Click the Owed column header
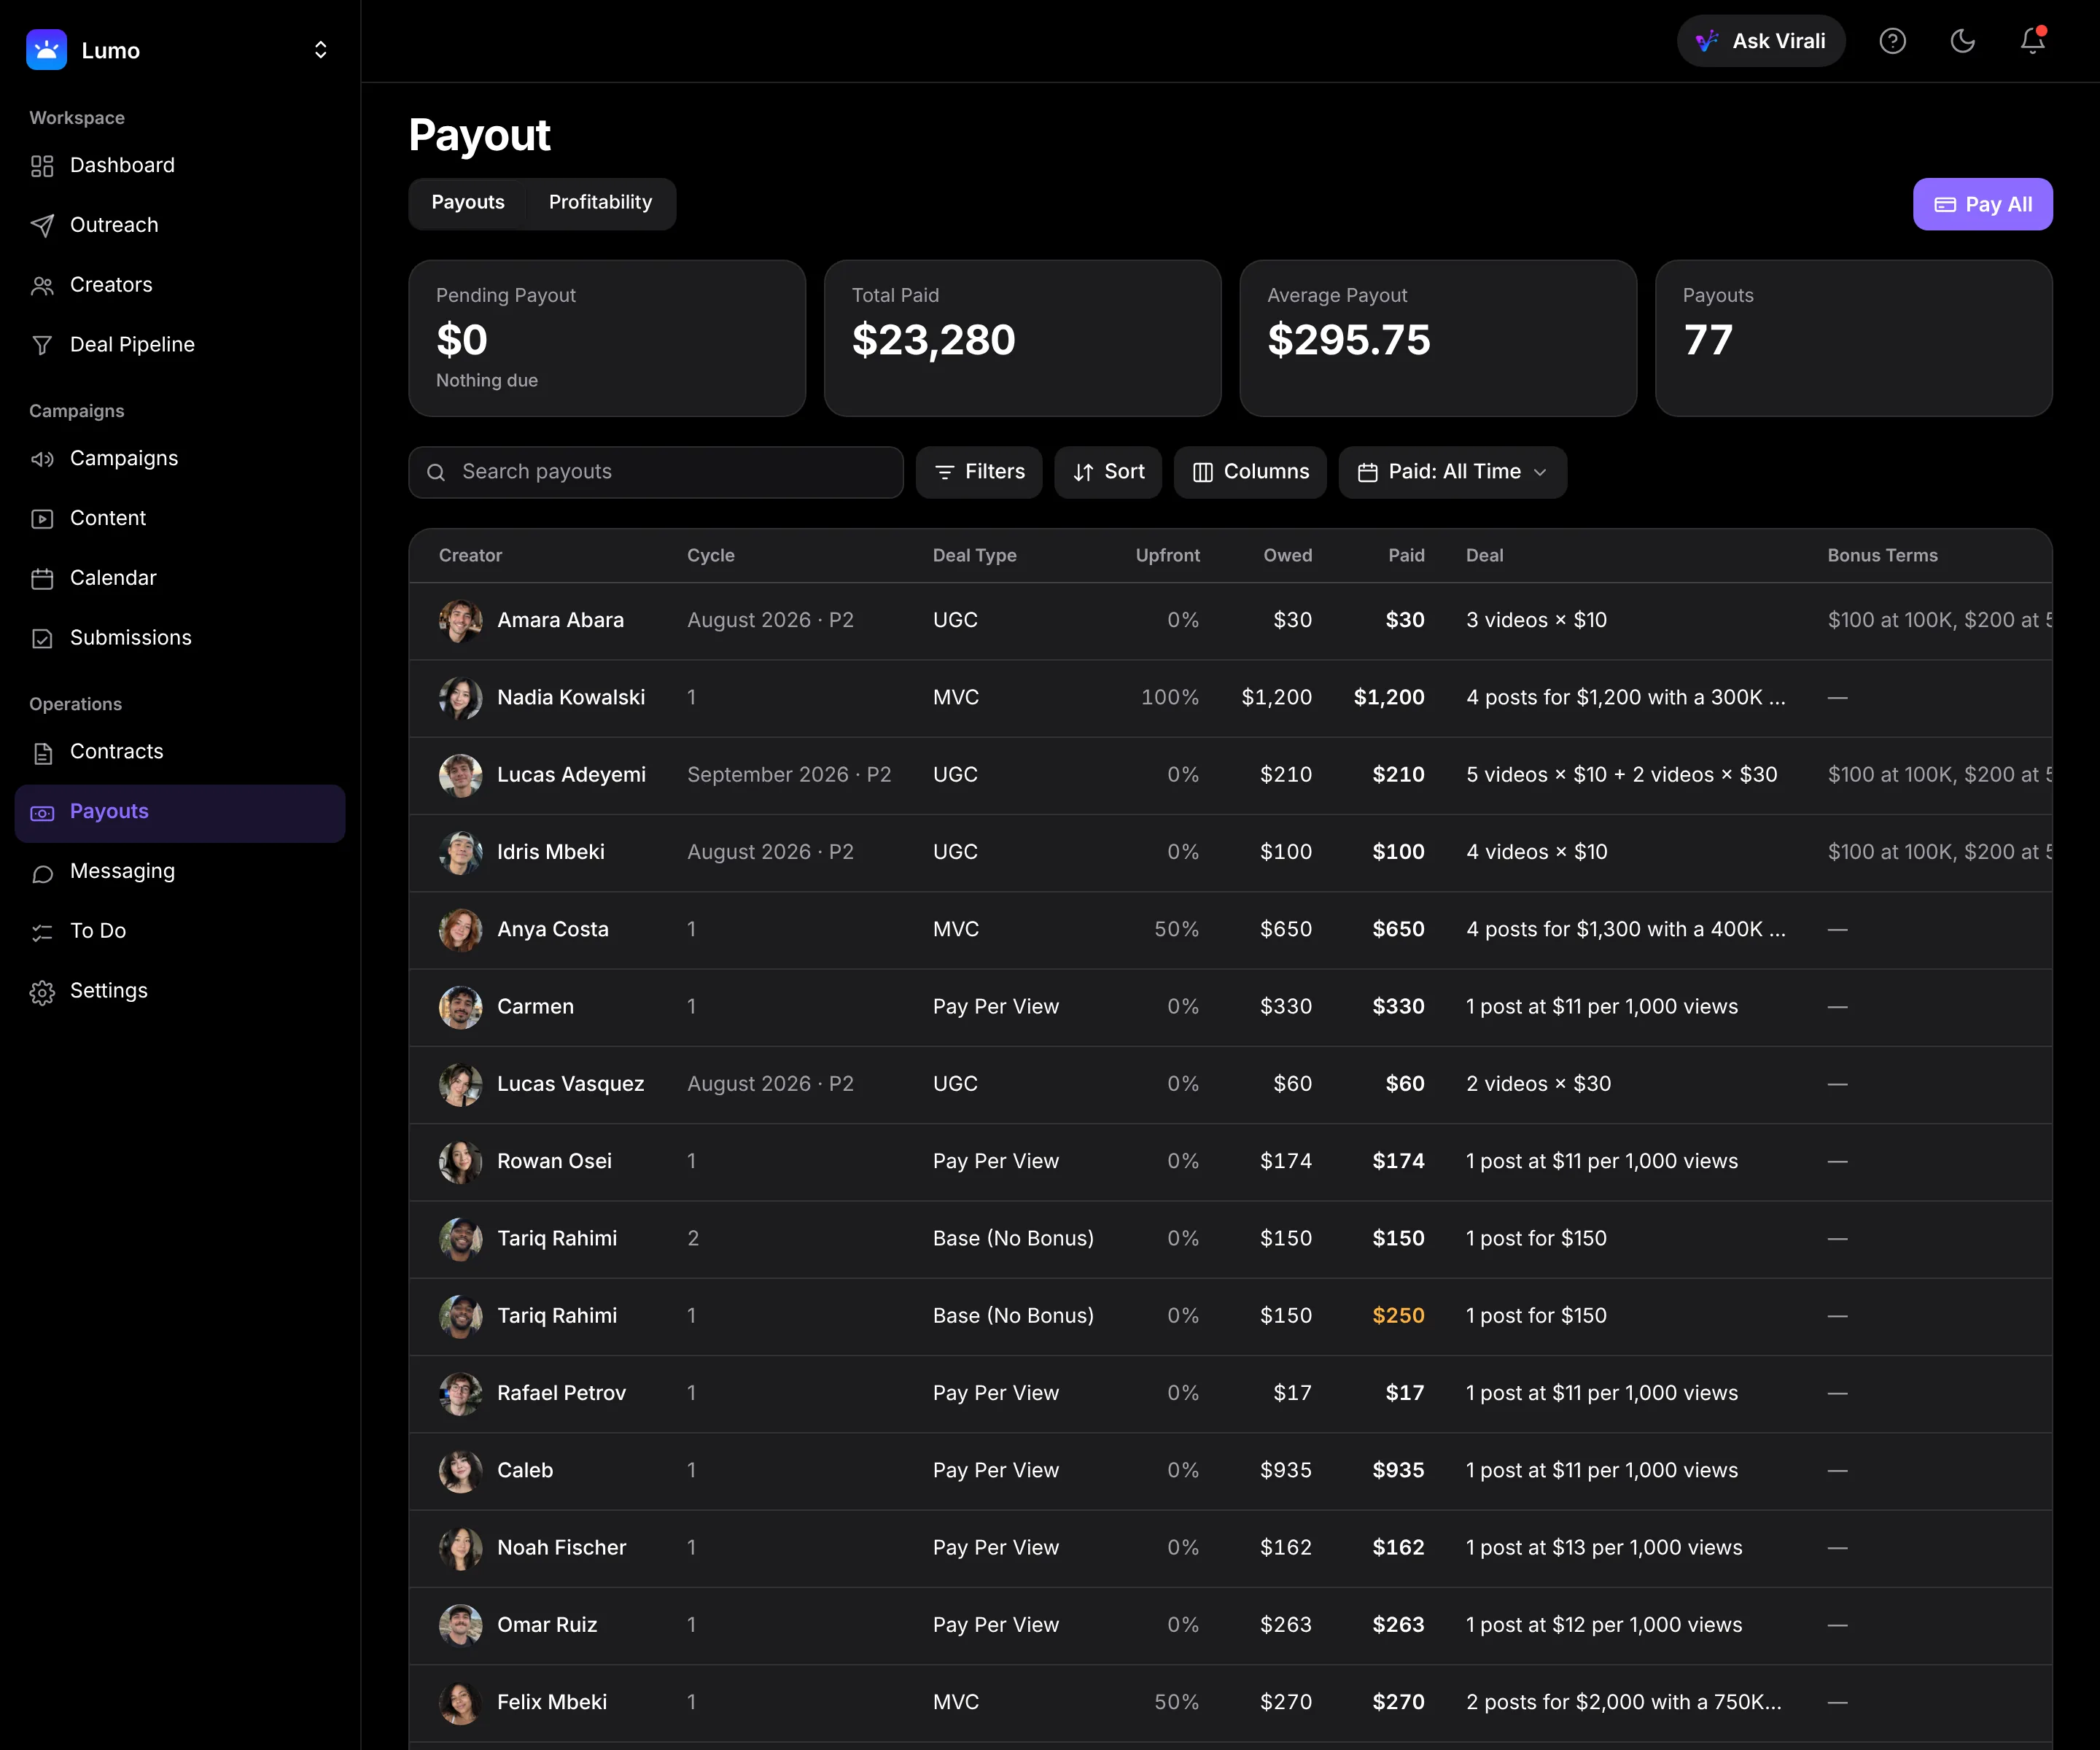 pyautogui.click(x=1287, y=556)
